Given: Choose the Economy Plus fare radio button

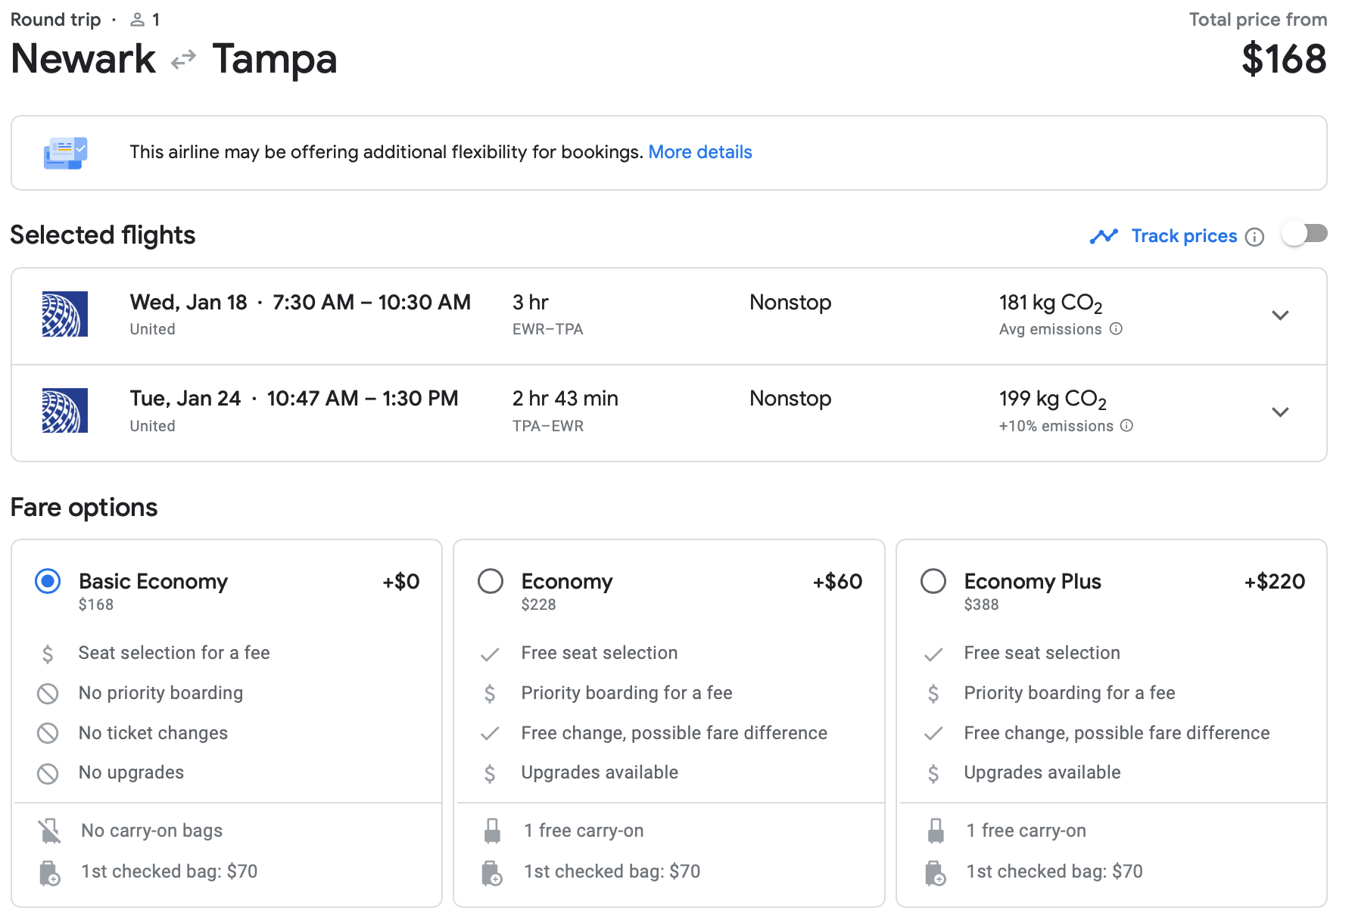Looking at the screenshot, I should 933,581.
